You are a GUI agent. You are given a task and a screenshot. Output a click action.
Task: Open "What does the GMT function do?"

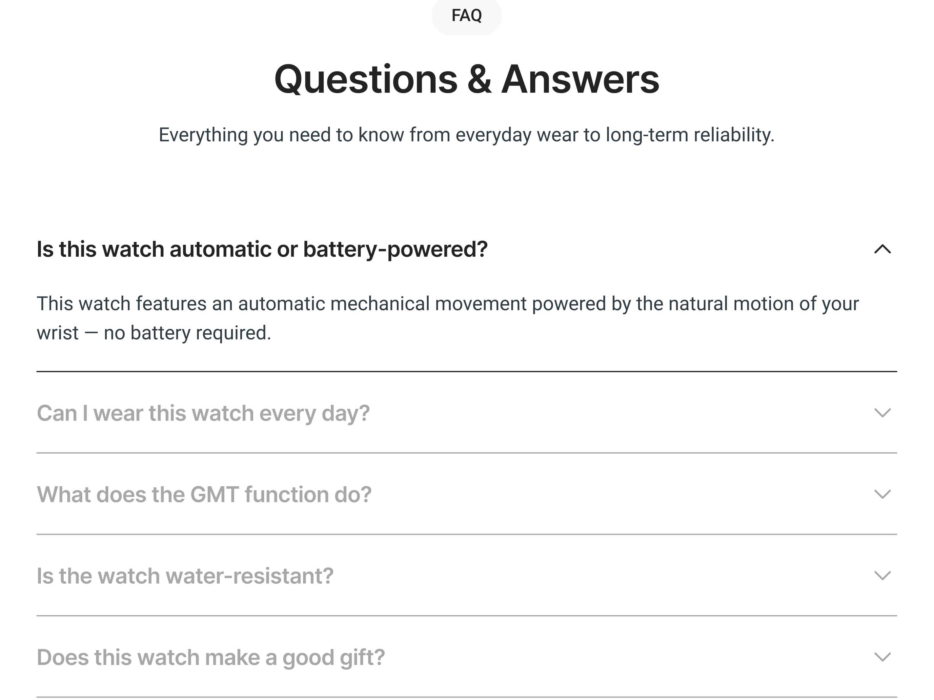coord(204,495)
